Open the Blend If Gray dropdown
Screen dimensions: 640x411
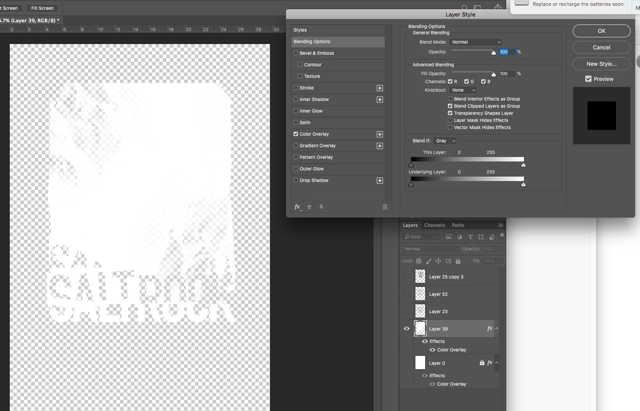[445, 141]
